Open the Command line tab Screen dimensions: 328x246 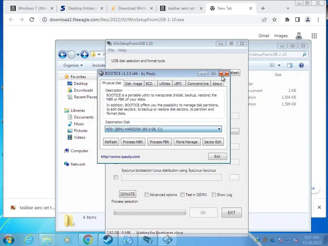[x=198, y=84]
